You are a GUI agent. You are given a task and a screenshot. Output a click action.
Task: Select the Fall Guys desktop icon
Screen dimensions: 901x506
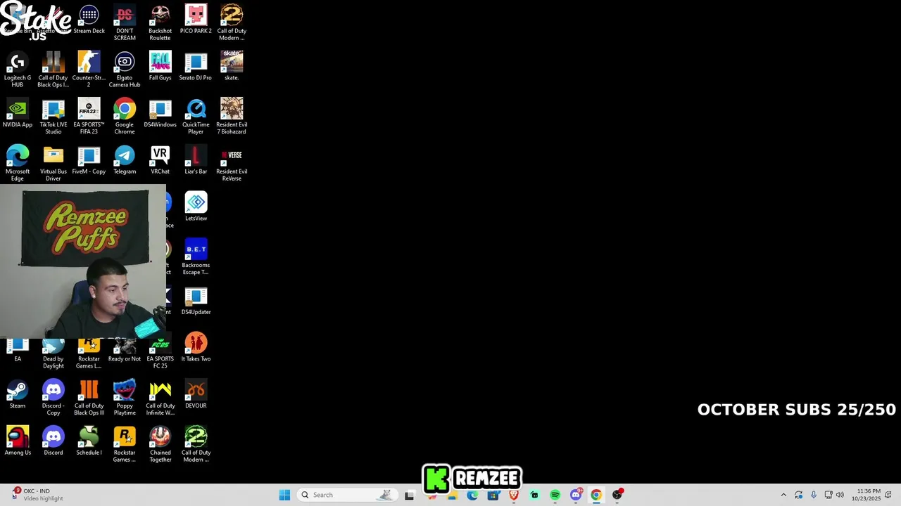(x=160, y=66)
